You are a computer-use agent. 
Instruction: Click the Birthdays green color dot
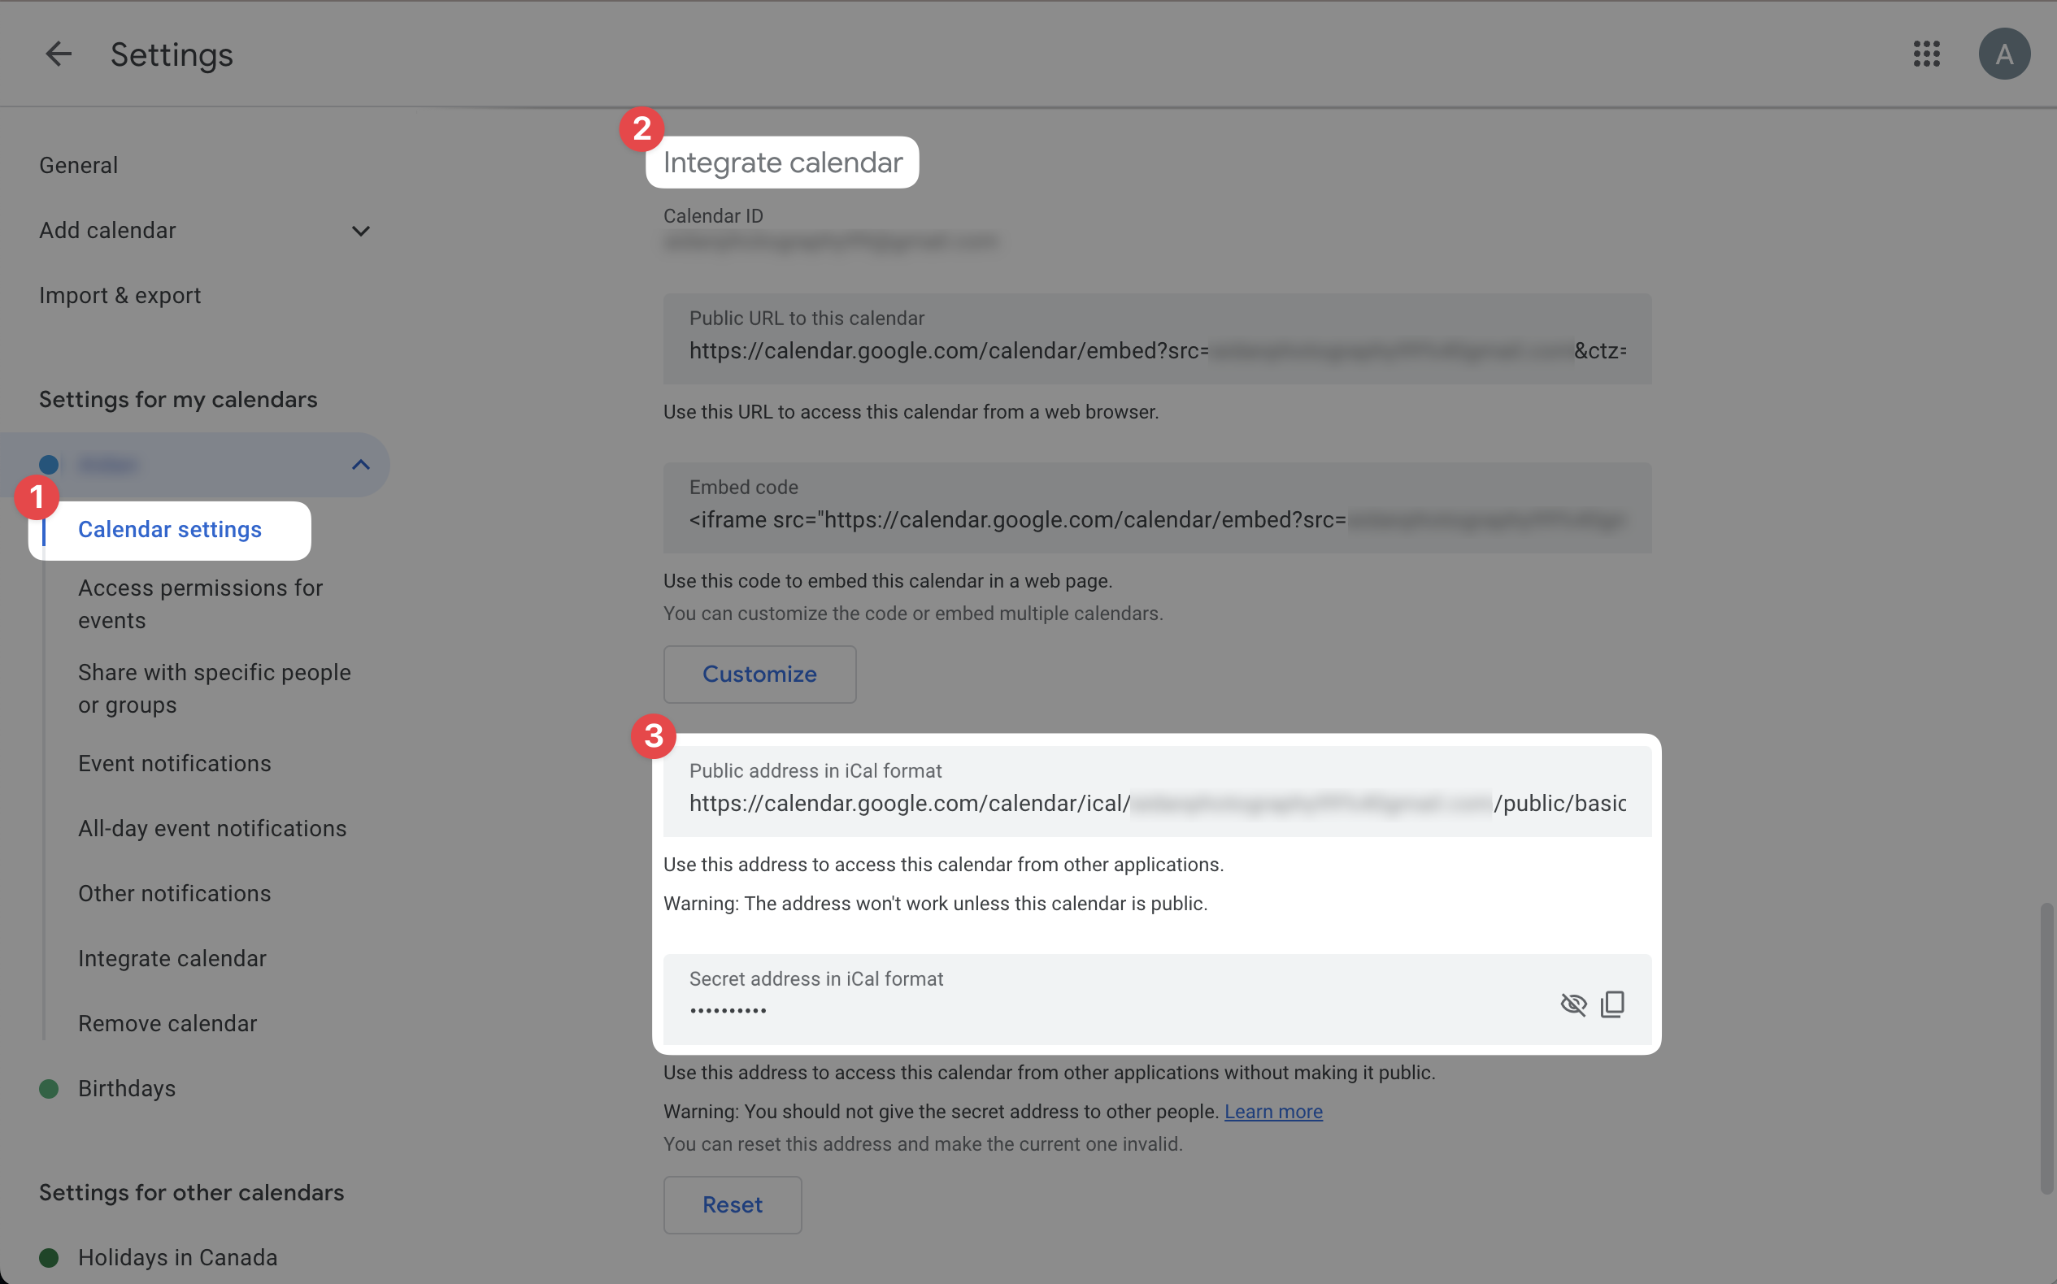point(50,1089)
